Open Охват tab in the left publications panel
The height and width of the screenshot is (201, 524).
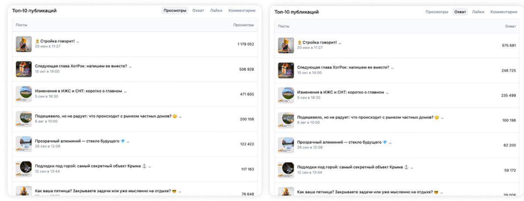click(198, 10)
